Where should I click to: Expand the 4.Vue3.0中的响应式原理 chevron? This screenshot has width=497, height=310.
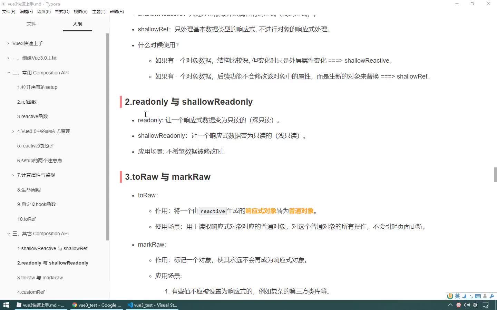(x=13, y=131)
